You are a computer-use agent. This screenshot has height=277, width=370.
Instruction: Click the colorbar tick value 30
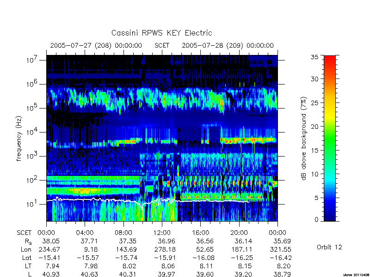314,79
